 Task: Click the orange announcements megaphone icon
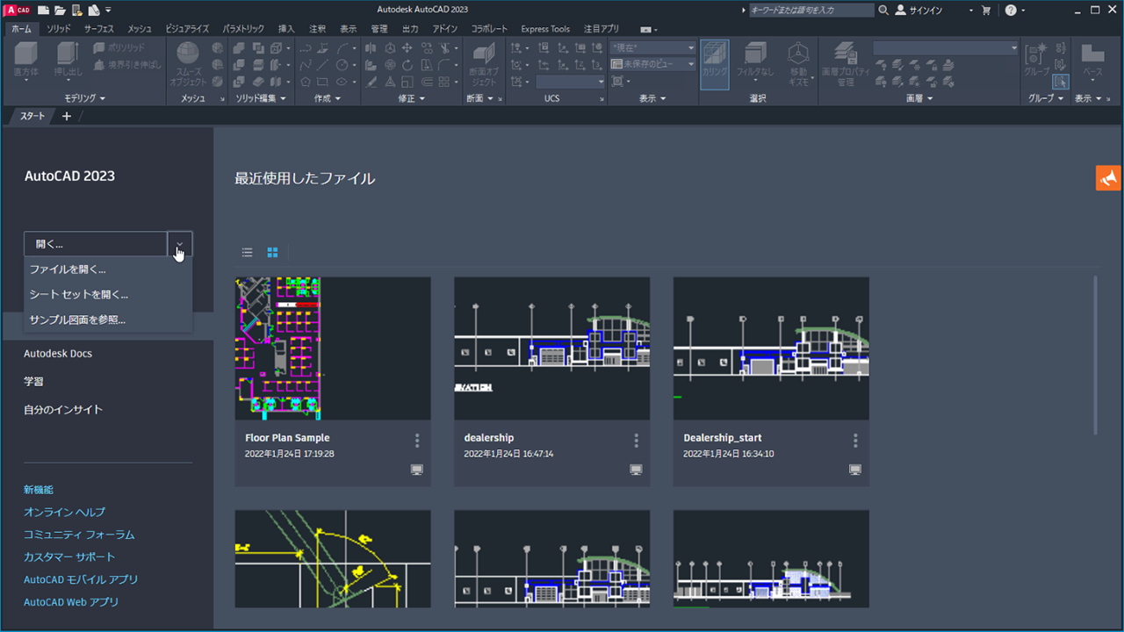click(1108, 177)
